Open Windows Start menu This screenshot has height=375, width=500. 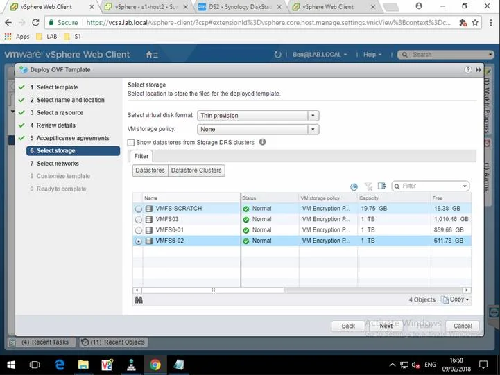(x=11, y=365)
